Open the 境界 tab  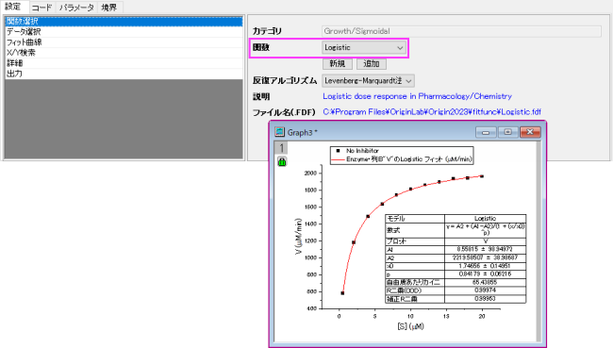tap(109, 8)
